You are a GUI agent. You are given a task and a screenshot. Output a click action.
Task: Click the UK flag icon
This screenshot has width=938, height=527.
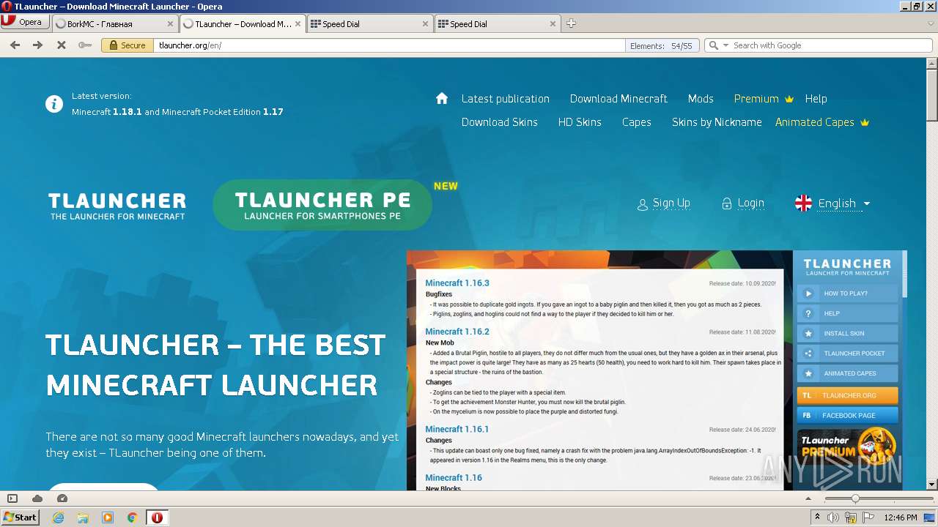(803, 203)
